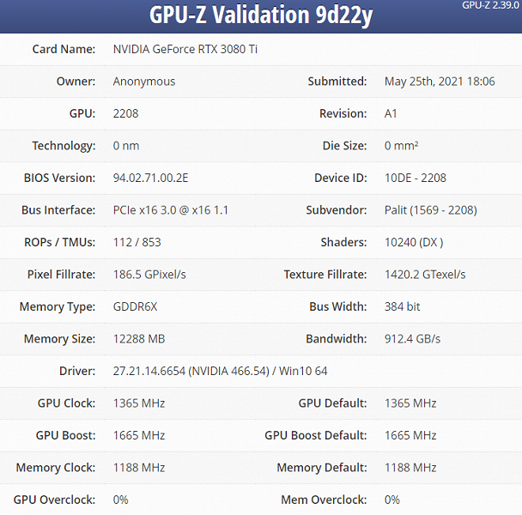
Task: Click the Memory Default value 1188 MHz
Action: coord(410,468)
